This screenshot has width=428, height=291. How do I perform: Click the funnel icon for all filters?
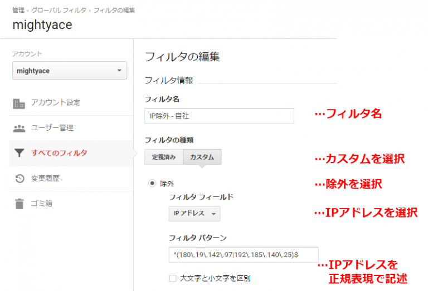[x=19, y=153]
